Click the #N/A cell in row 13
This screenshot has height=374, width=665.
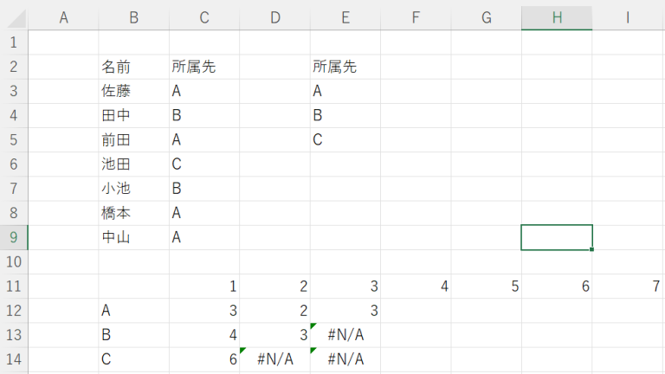pyautogui.click(x=345, y=335)
